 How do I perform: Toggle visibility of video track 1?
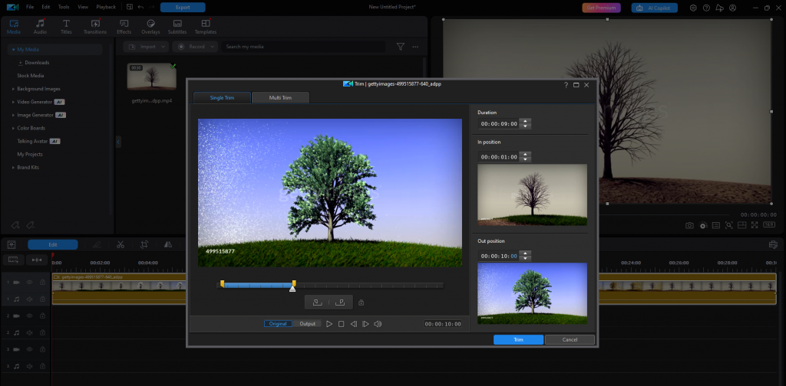tap(30, 282)
